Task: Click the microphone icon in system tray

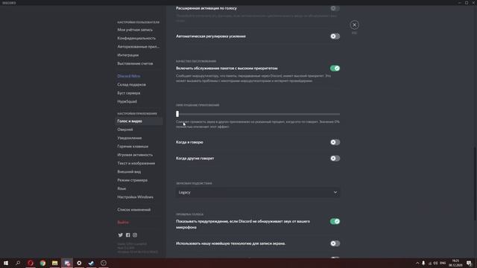Action: (423, 263)
